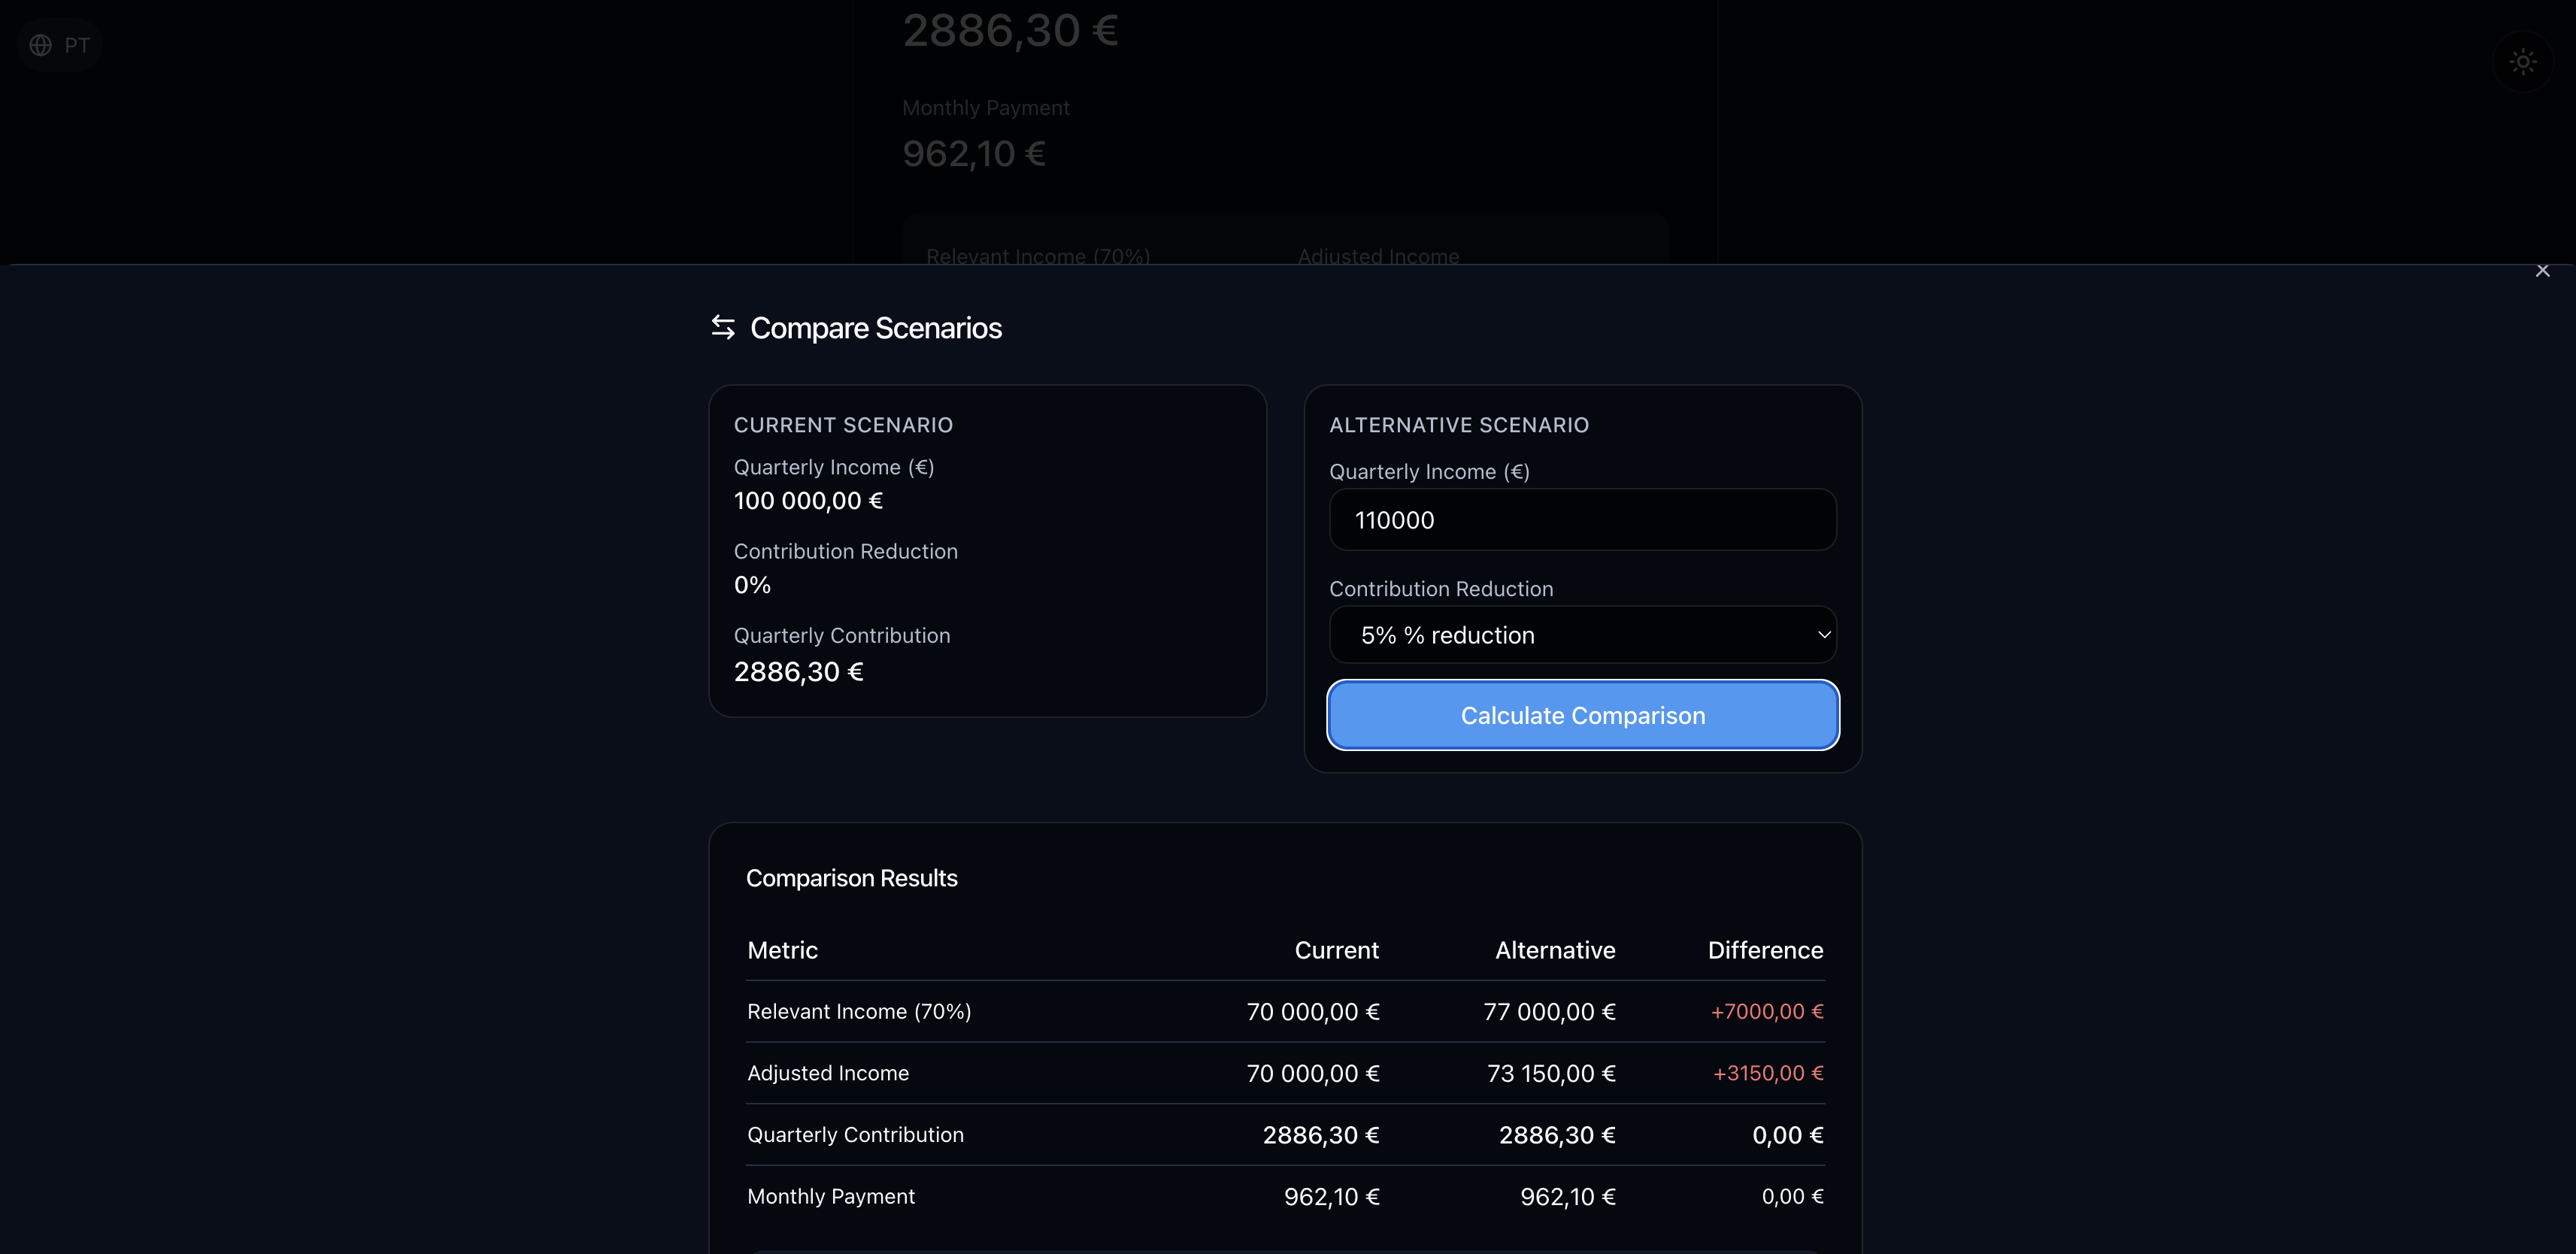2576x1254 pixels.
Task: Click the +3150,00 € difference value
Action: [1768, 1073]
